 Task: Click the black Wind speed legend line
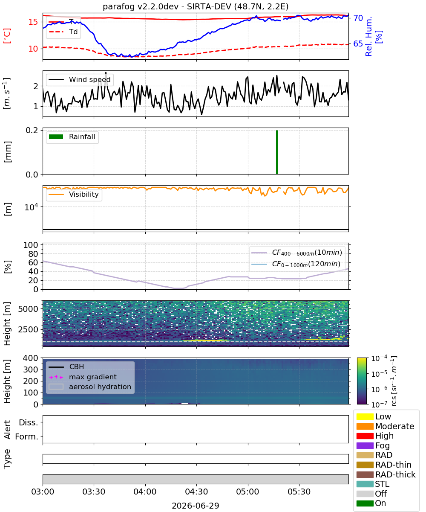[x=56, y=79]
